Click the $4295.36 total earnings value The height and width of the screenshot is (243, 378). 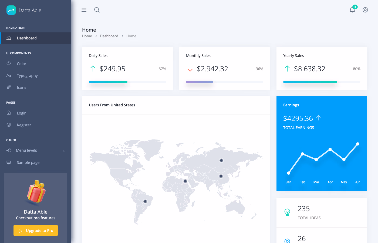(298, 119)
